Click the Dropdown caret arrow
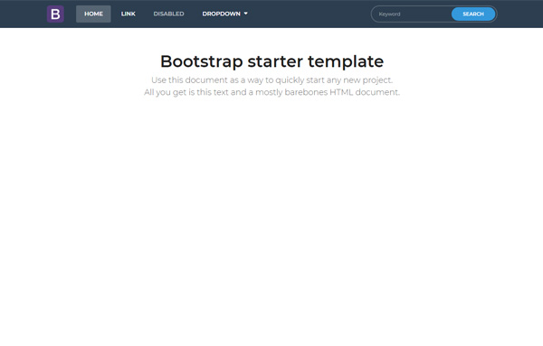The height and width of the screenshot is (346, 543). point(246,14)
